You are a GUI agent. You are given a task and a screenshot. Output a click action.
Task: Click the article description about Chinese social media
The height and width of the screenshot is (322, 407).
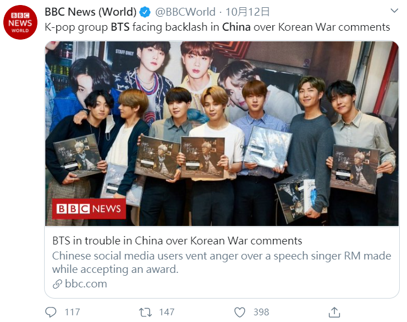(x=222, y=263)
